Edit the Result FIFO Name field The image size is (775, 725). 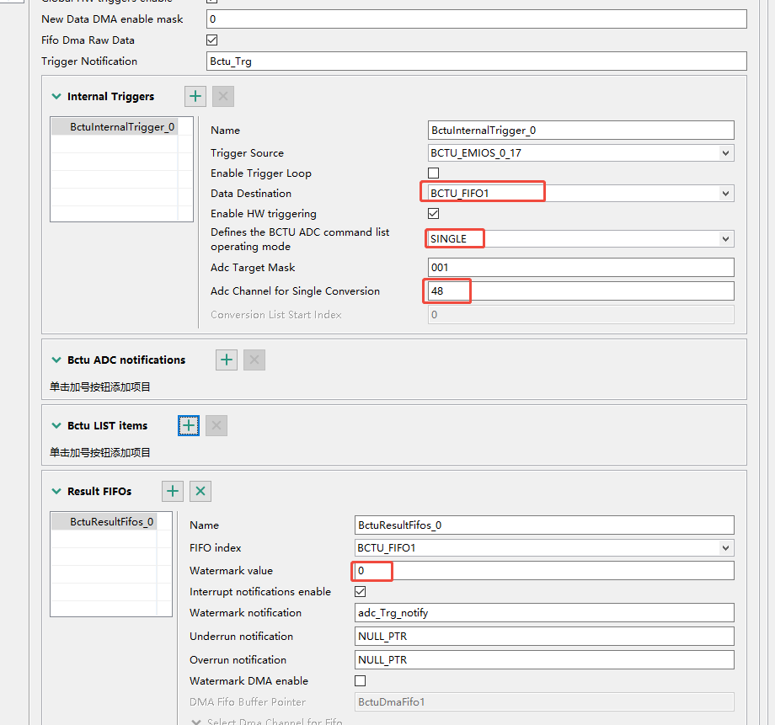544,525
